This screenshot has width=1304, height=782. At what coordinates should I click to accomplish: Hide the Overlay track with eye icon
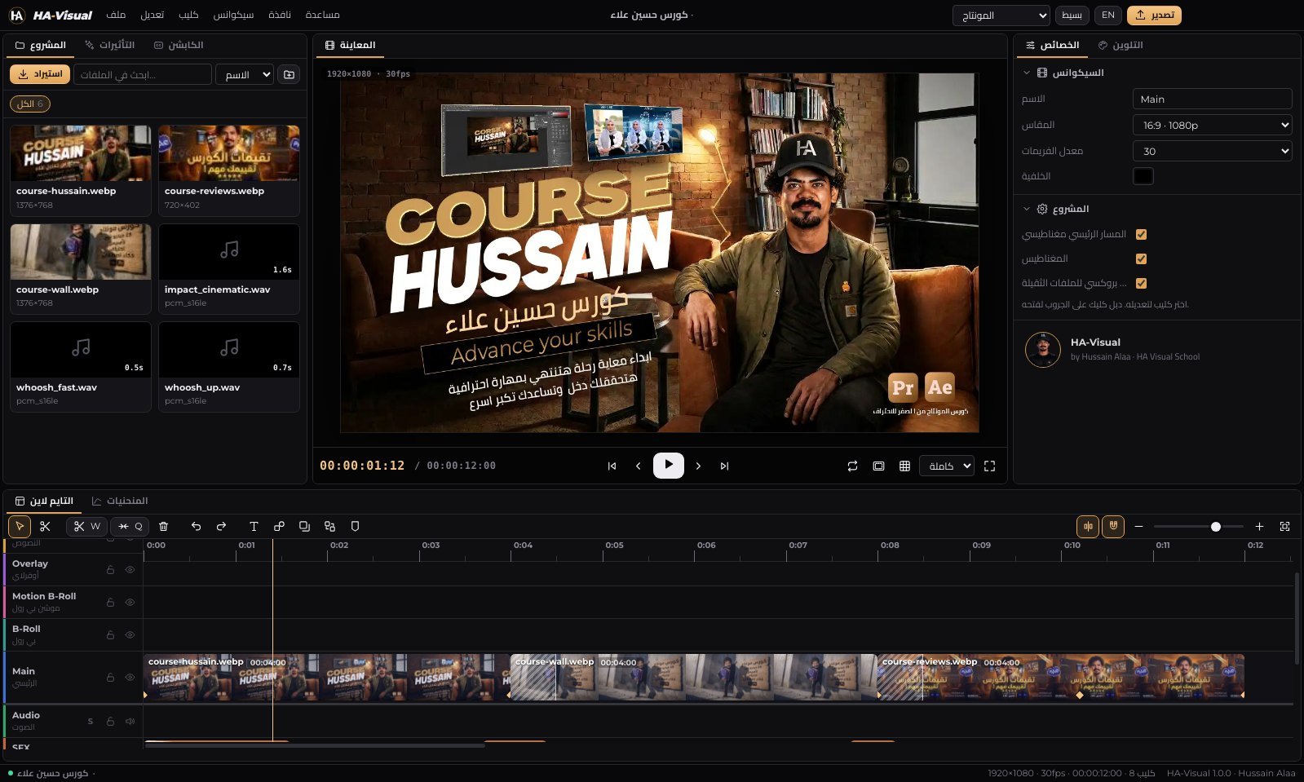(130, 570)
